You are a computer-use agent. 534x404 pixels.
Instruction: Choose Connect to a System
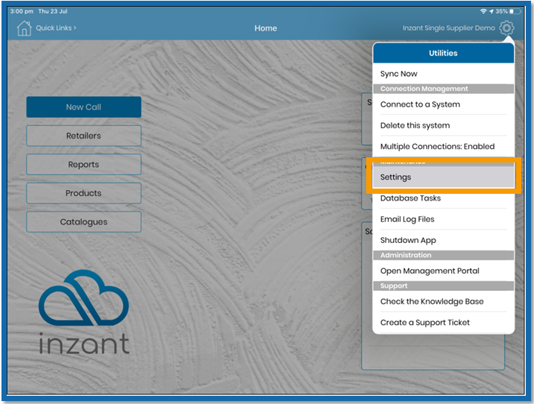pyautogui.click(x=443, y=104)
